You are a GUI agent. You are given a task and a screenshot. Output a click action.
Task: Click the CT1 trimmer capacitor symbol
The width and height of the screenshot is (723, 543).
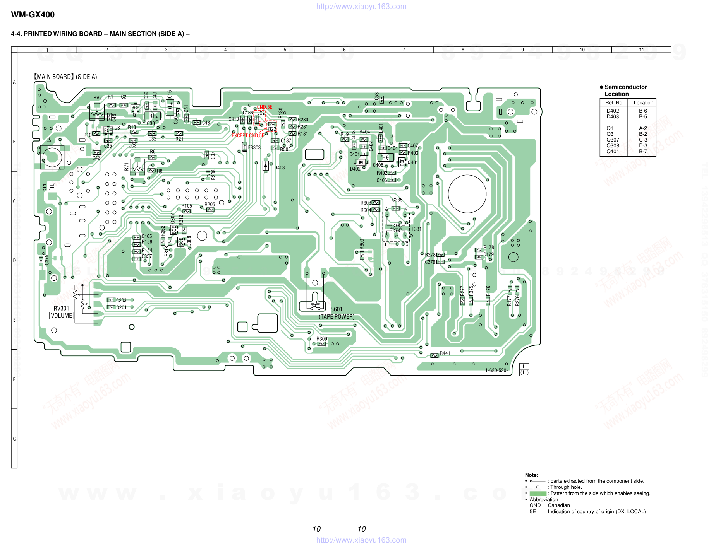[x=52, y=187]
